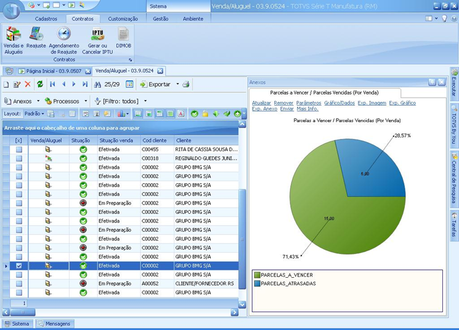The image size is (459, 330).
Task: Uncheck the selected highlighted GRUPO BMG row
Action: point(19,265)
